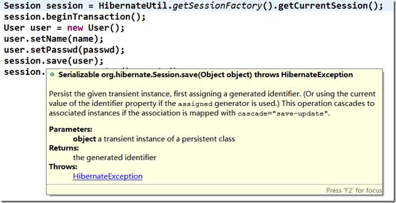Click the partially hidden session. line under save

(24, 72)
